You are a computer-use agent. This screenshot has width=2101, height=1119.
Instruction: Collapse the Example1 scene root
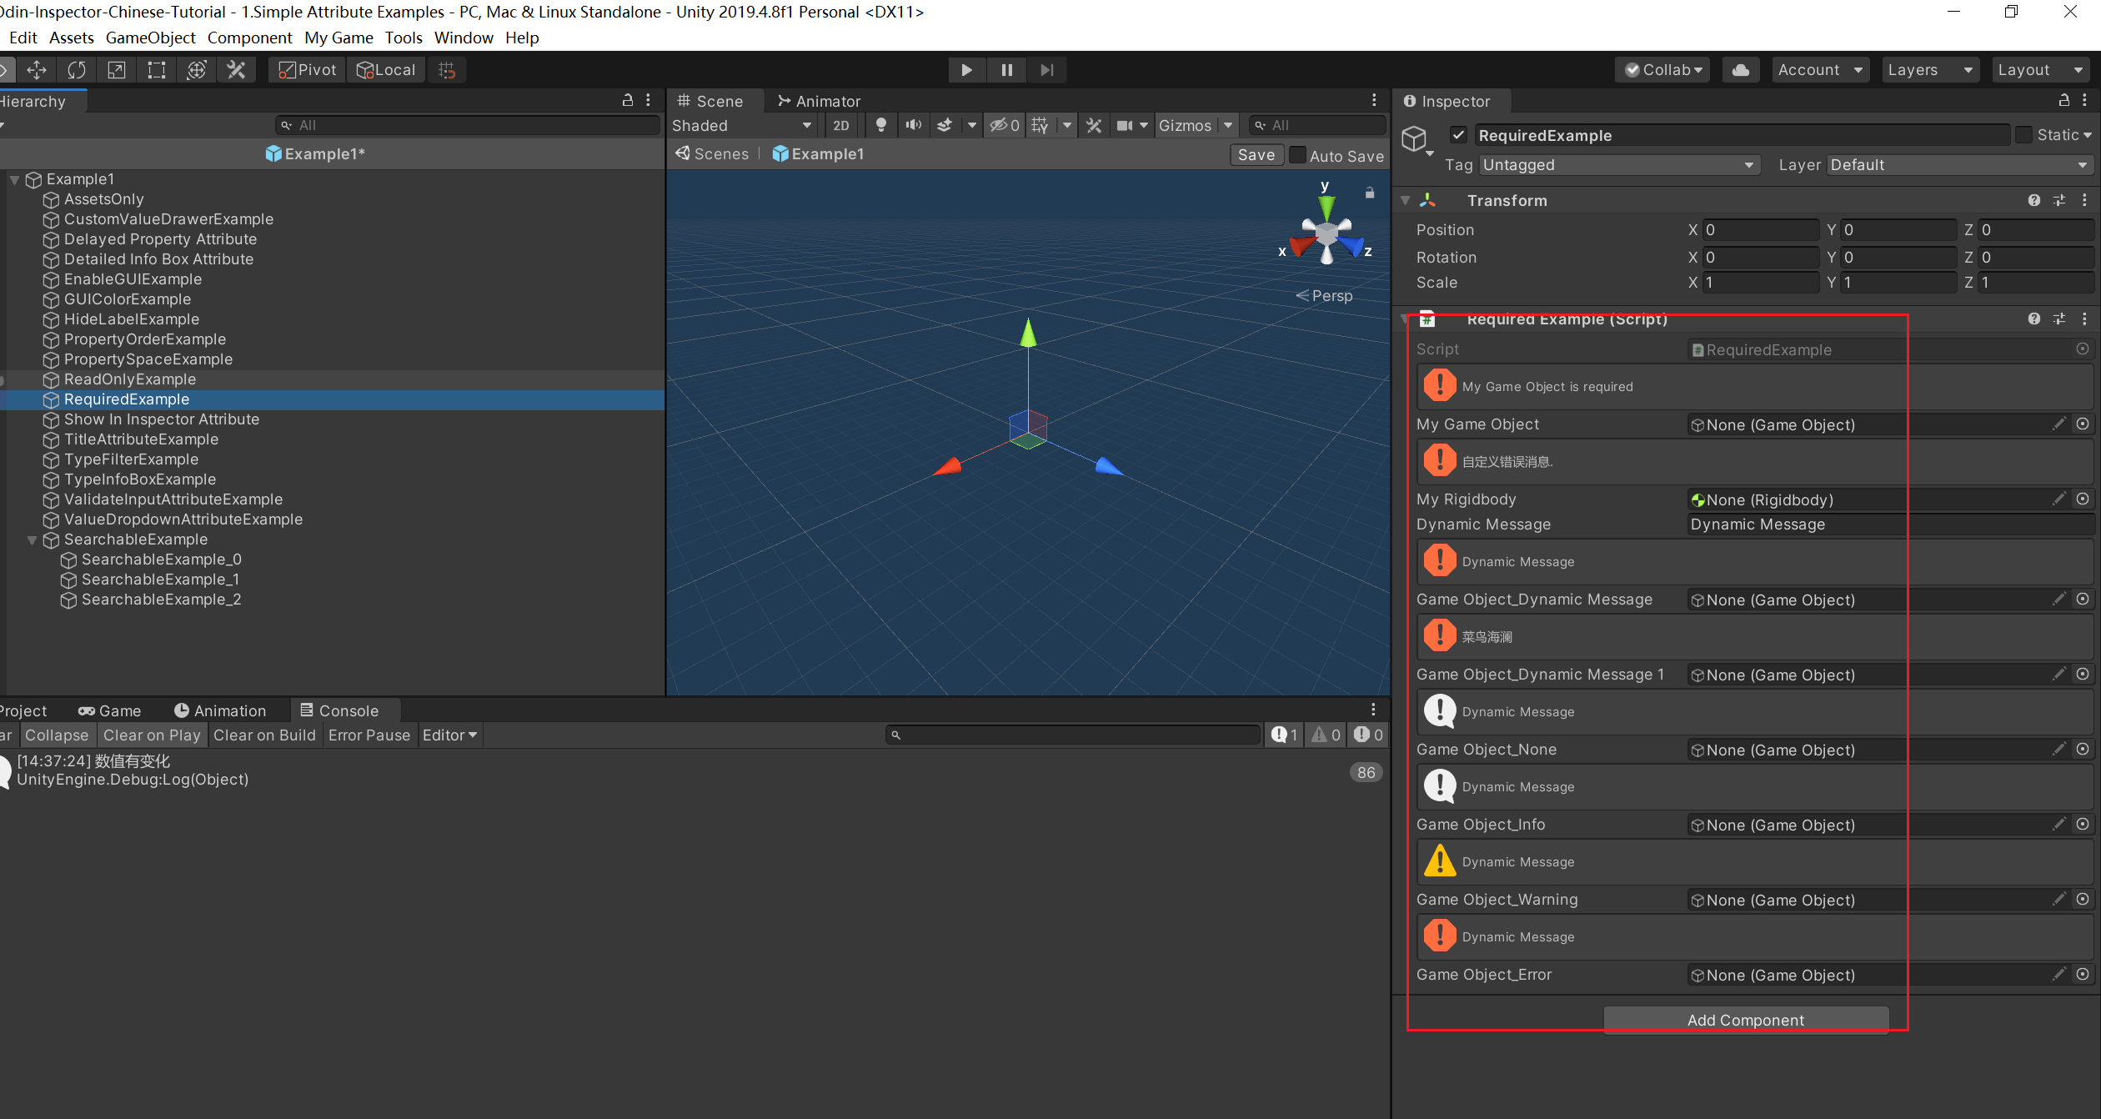(x=14, y=179)
